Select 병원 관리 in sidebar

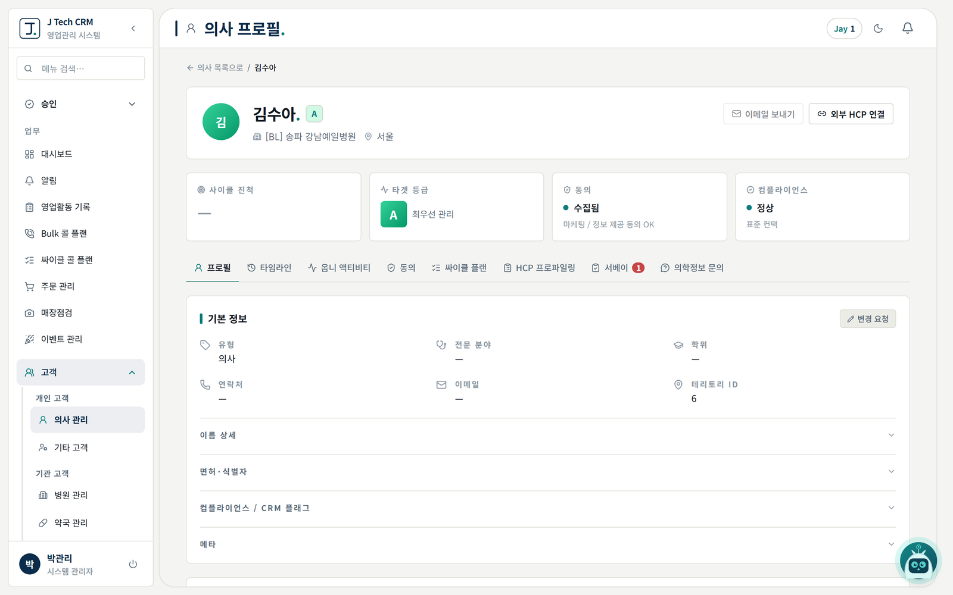(88, 495)
